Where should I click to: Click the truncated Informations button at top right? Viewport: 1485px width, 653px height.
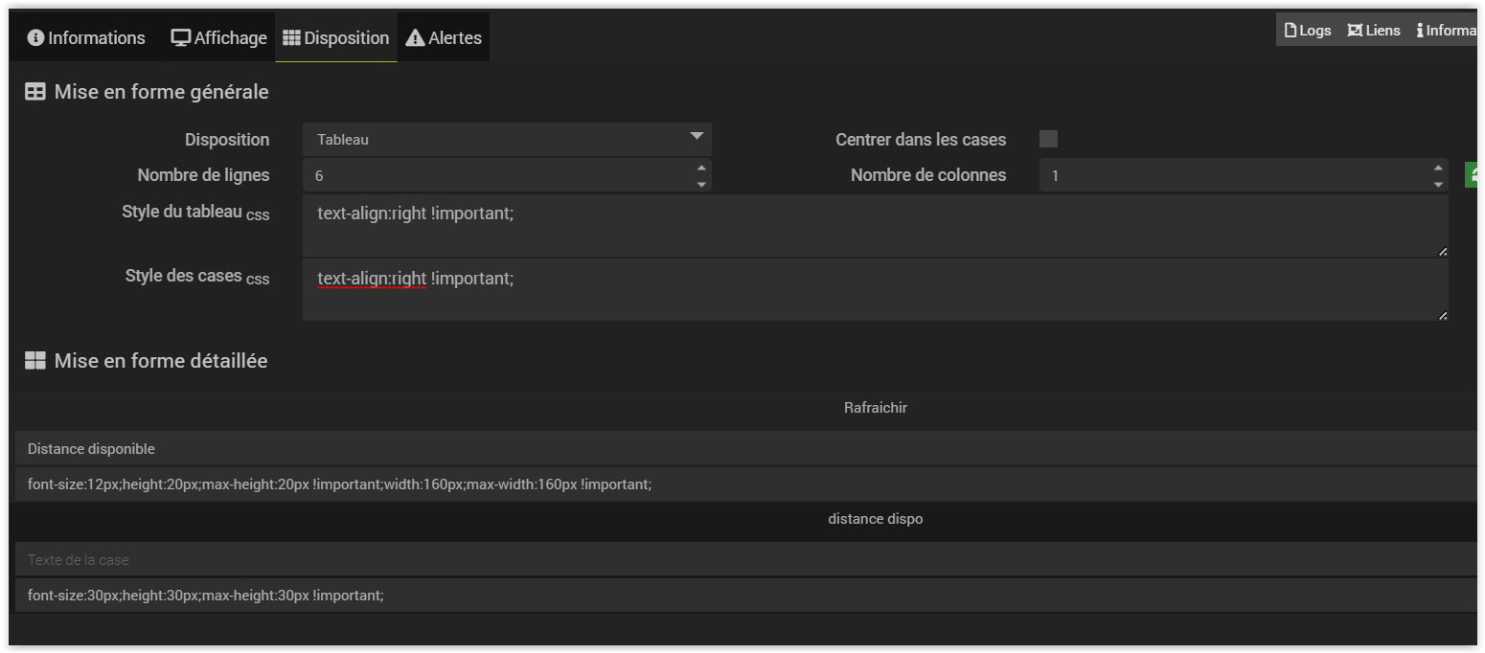[1447, 31]
